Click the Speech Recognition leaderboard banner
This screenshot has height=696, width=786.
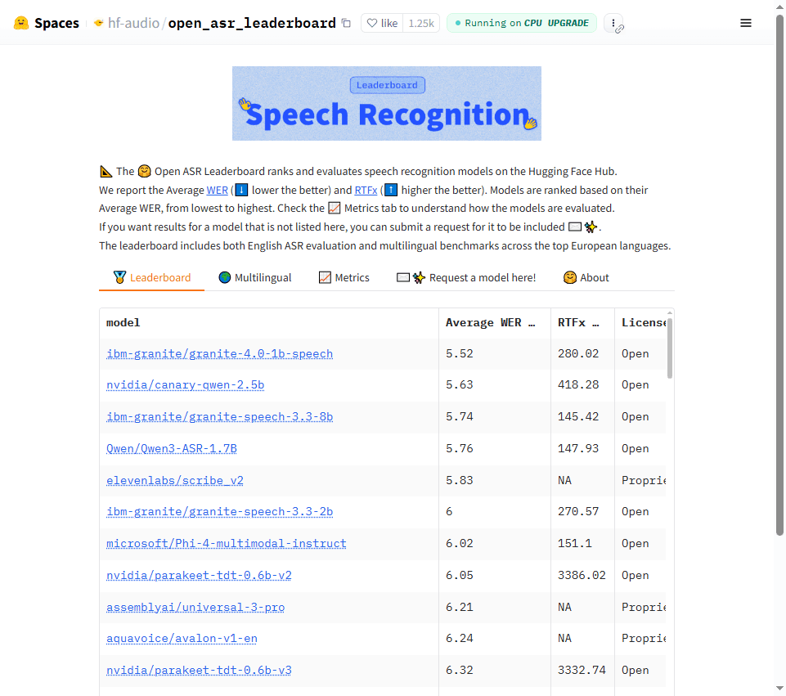tap(386, 103)
